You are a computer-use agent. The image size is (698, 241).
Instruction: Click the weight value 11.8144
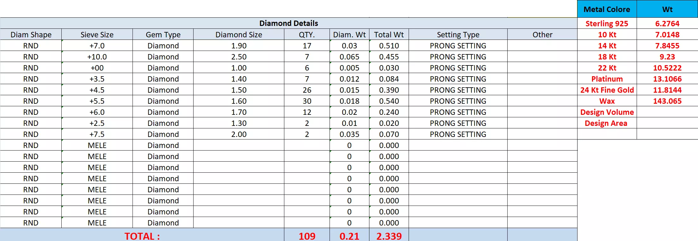point(667,90)
